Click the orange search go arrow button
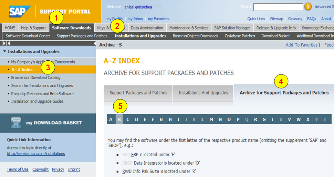This screenshot has width=334, height=178. click(308, 7)
